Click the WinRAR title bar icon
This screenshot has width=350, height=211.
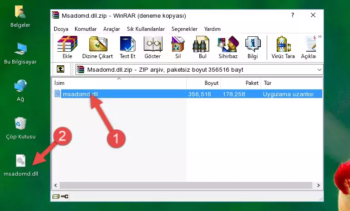[x=56, y=15]
